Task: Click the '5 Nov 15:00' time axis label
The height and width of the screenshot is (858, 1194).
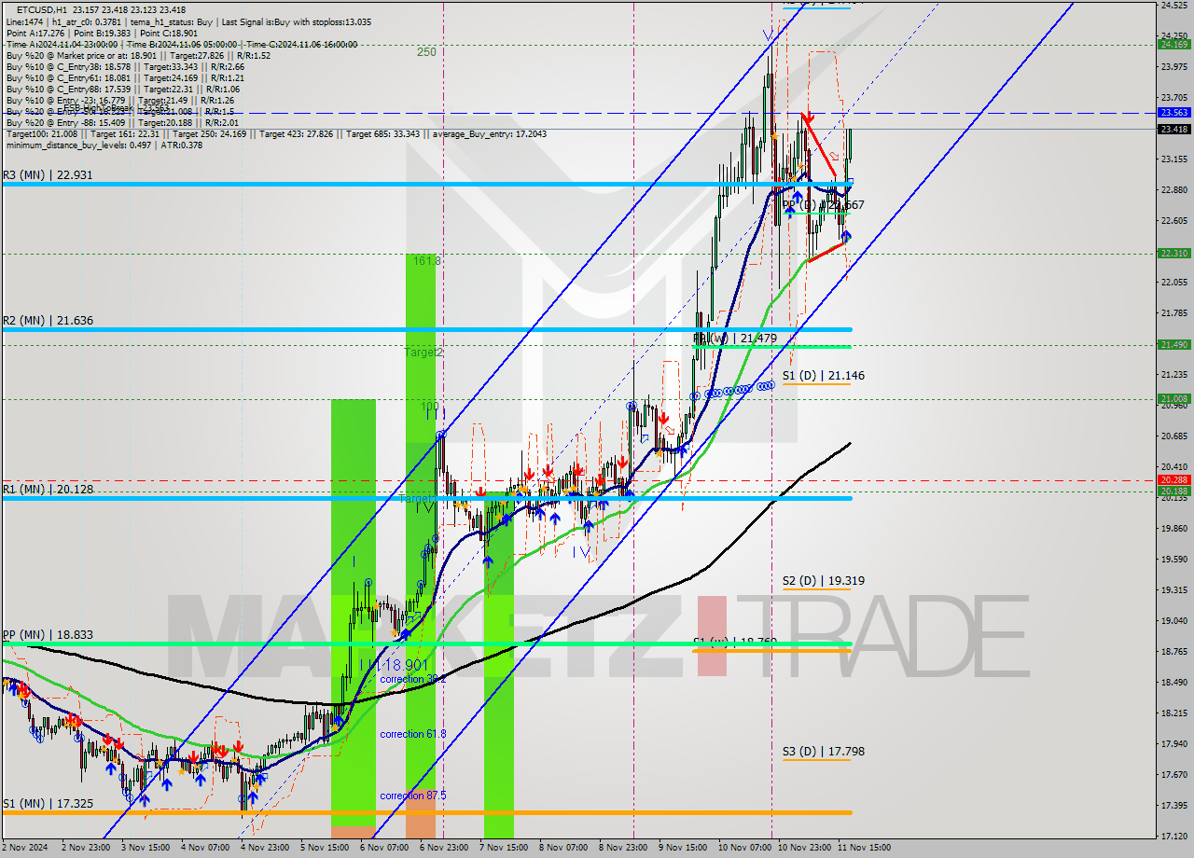Action: point(326,848)
